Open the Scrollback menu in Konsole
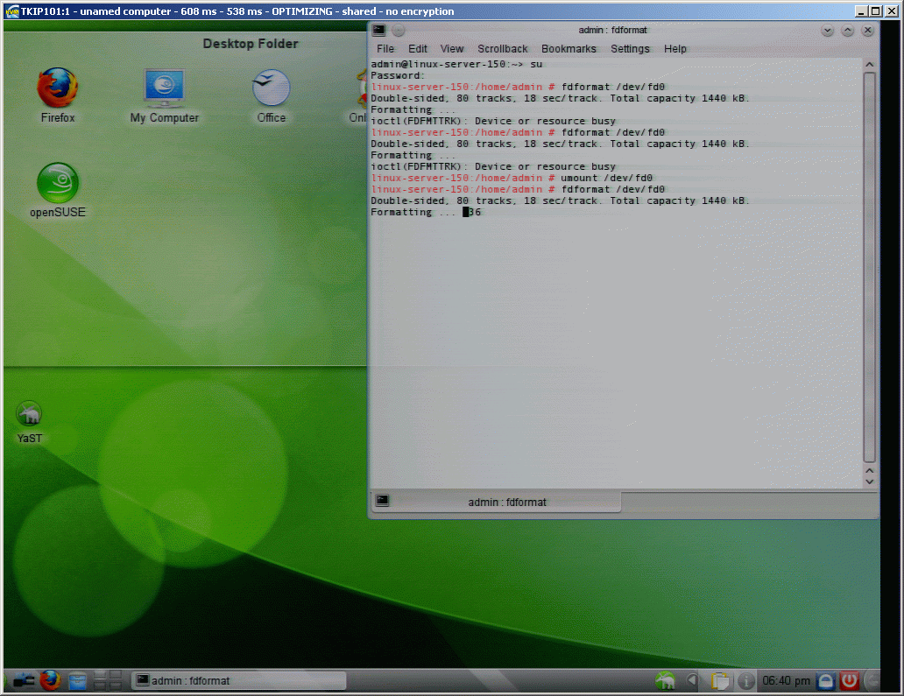The width and height of the screenshot is (904, 696). [502, 49]
